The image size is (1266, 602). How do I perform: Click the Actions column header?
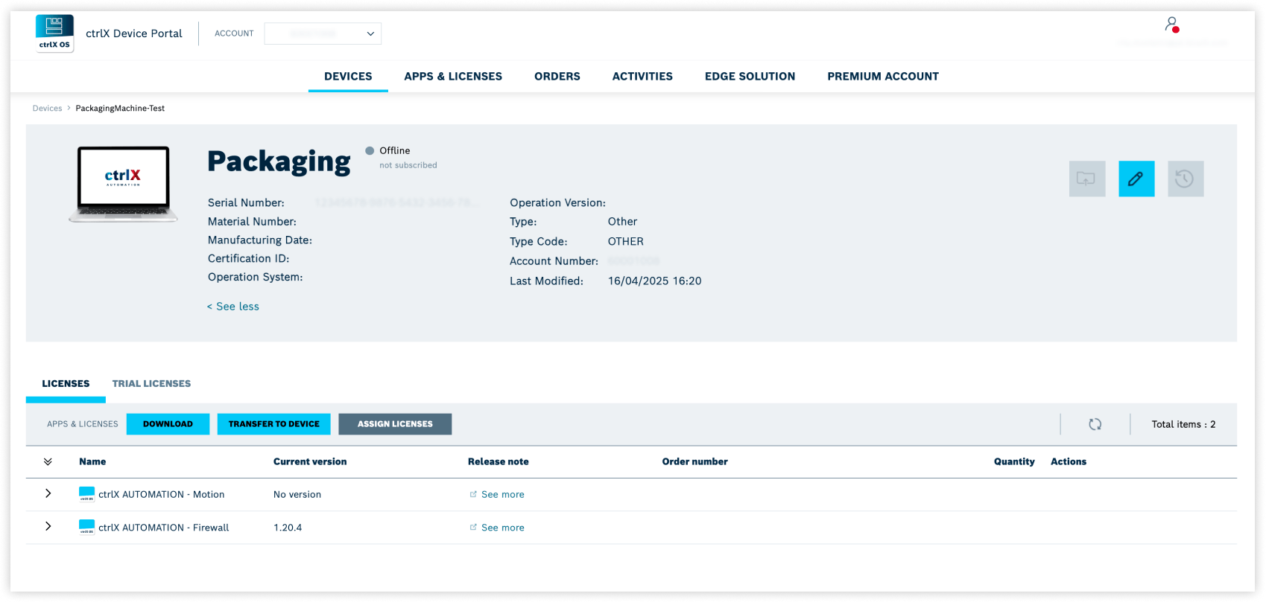[1069, 461]
